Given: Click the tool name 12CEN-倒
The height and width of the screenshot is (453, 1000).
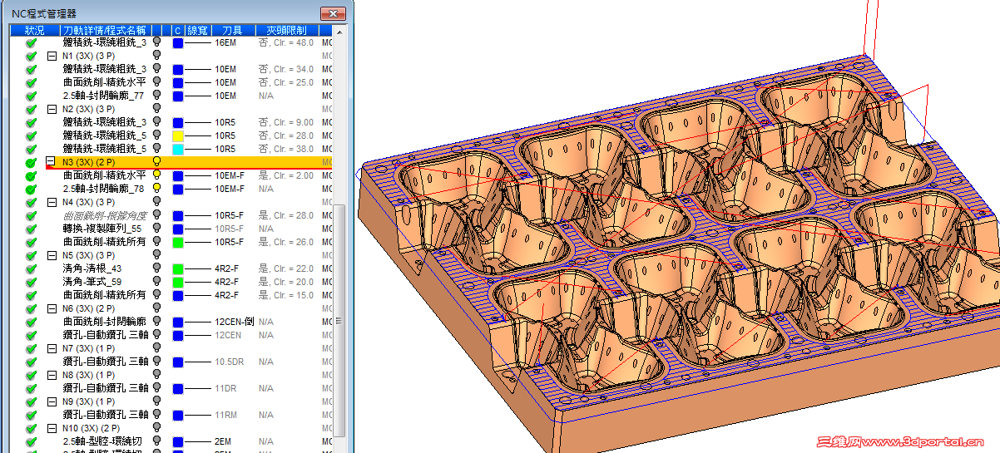Looking at the screenshot, I should (234, 322).
